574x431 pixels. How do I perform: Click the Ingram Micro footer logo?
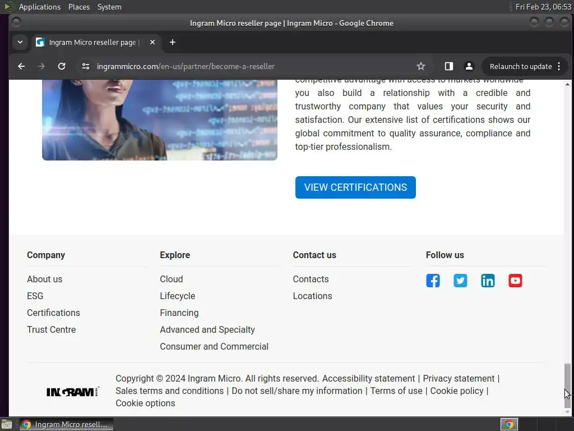tap(73, 392)
